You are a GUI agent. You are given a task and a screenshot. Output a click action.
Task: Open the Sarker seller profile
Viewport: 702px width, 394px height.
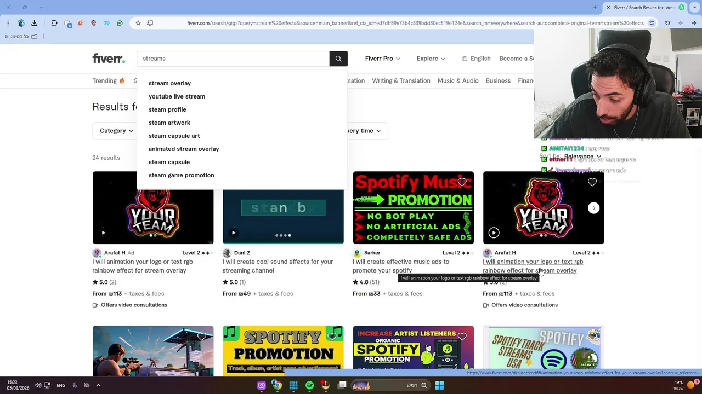coord(372,253)
